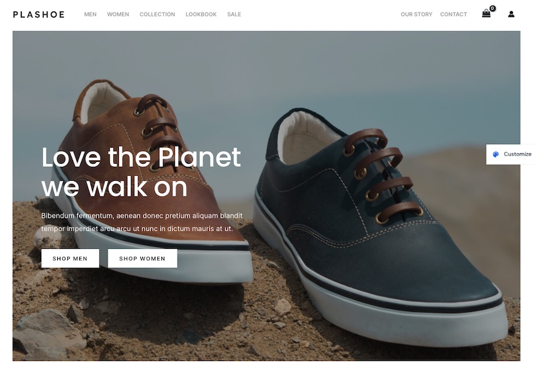Image resolution: width=535 pixels, height=378 pixels.
Task: Click the cart item count badge
Action: 492,8
